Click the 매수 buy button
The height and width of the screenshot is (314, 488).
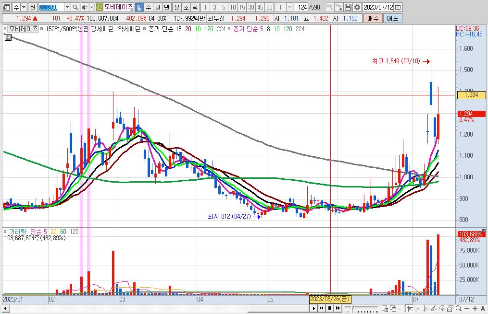[x=373, y=18]
